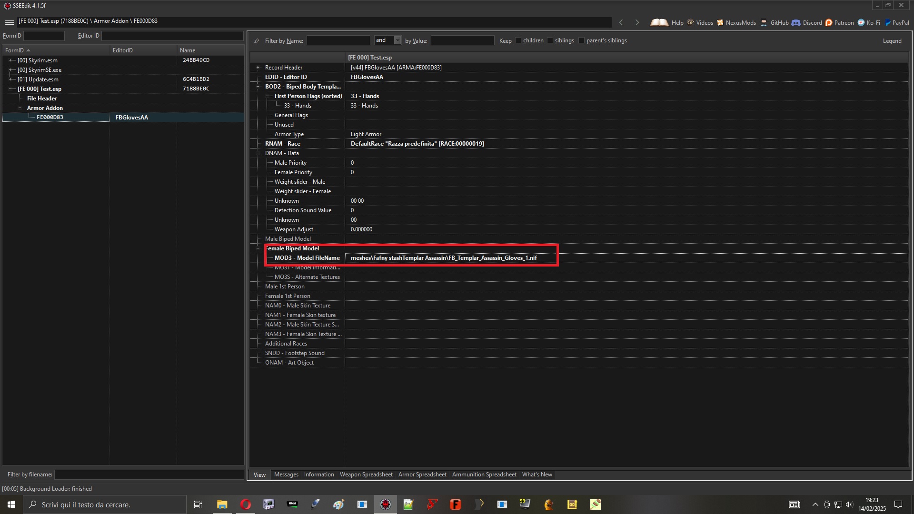Collapse the Armor Addon tree node
The height and width of the screenshot is (514, 914).
coord(20,108)
